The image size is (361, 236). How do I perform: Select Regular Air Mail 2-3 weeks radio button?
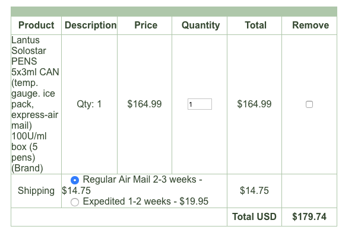pos(75,180)
